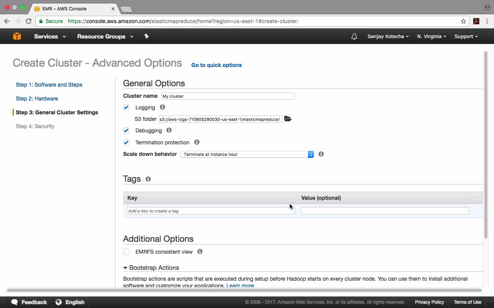Screen dimensions: 494x308
Task: Collapse the Bootstrap Actions section
Action: 125,268
